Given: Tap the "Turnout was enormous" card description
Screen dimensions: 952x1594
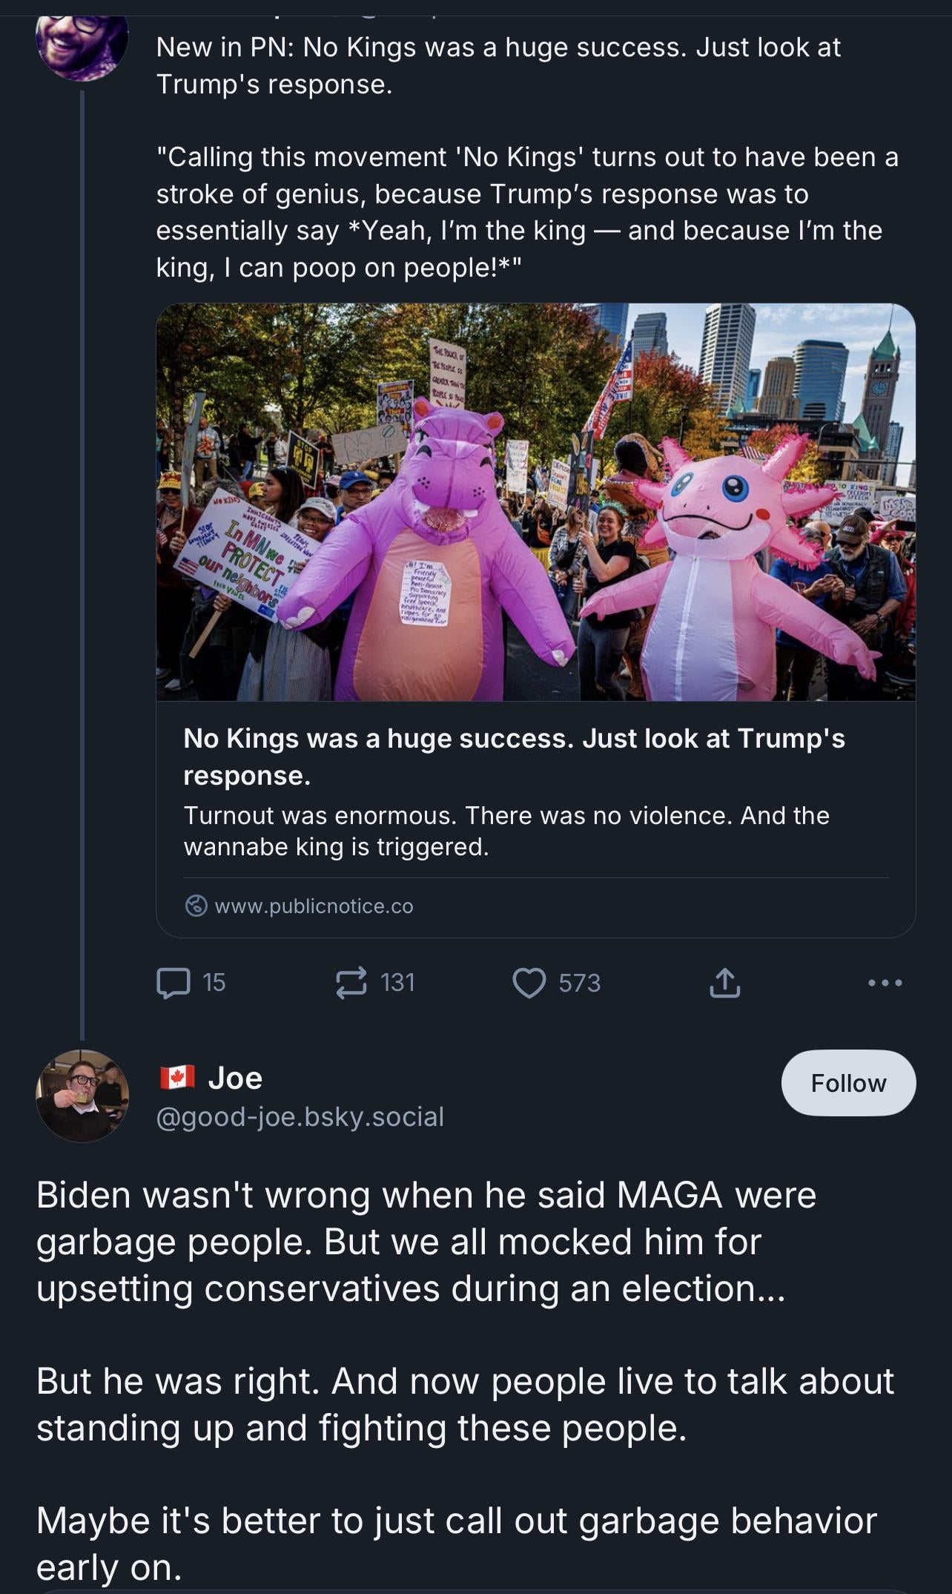Looking at the screenshot, I should tap(506, 831).
